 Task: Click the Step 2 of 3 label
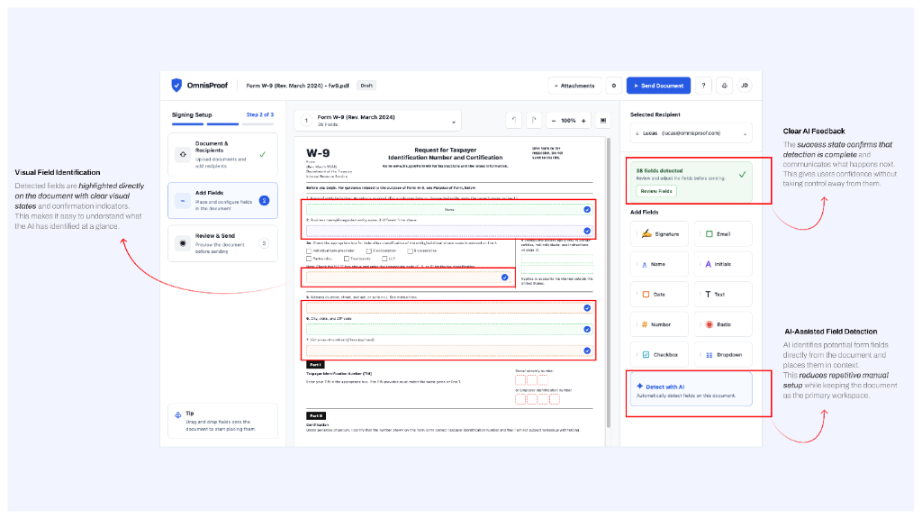pyautogui.click(x=260, y=114)
